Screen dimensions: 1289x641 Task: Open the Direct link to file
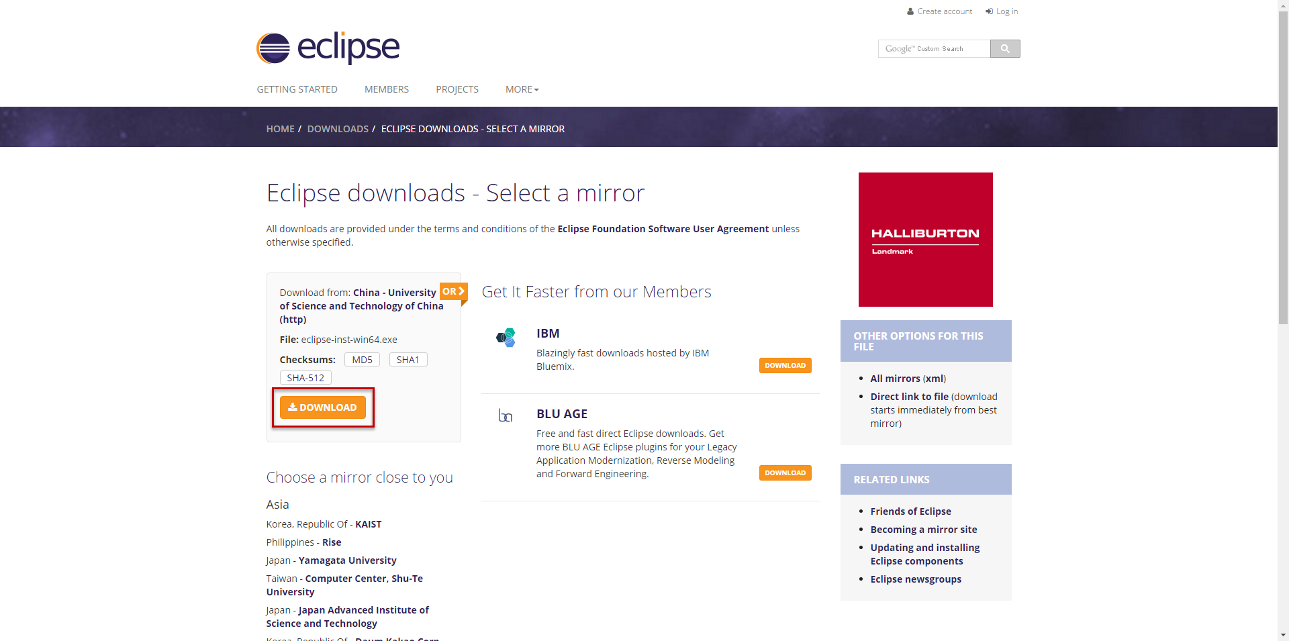pos(909,397)
